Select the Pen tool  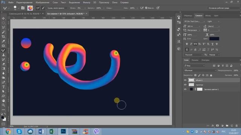coord(3,82)
